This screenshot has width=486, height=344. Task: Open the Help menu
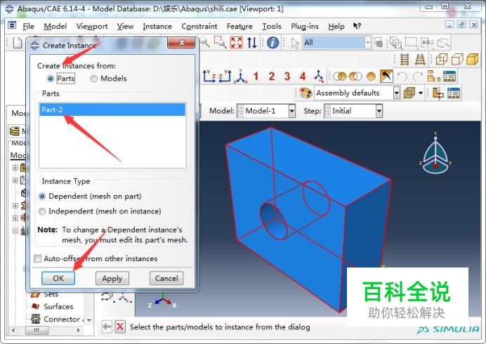[x=336, y=27]
